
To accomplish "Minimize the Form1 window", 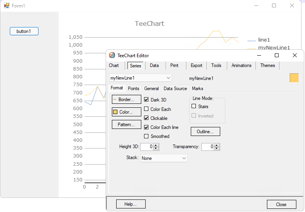I will coord(256,5).
